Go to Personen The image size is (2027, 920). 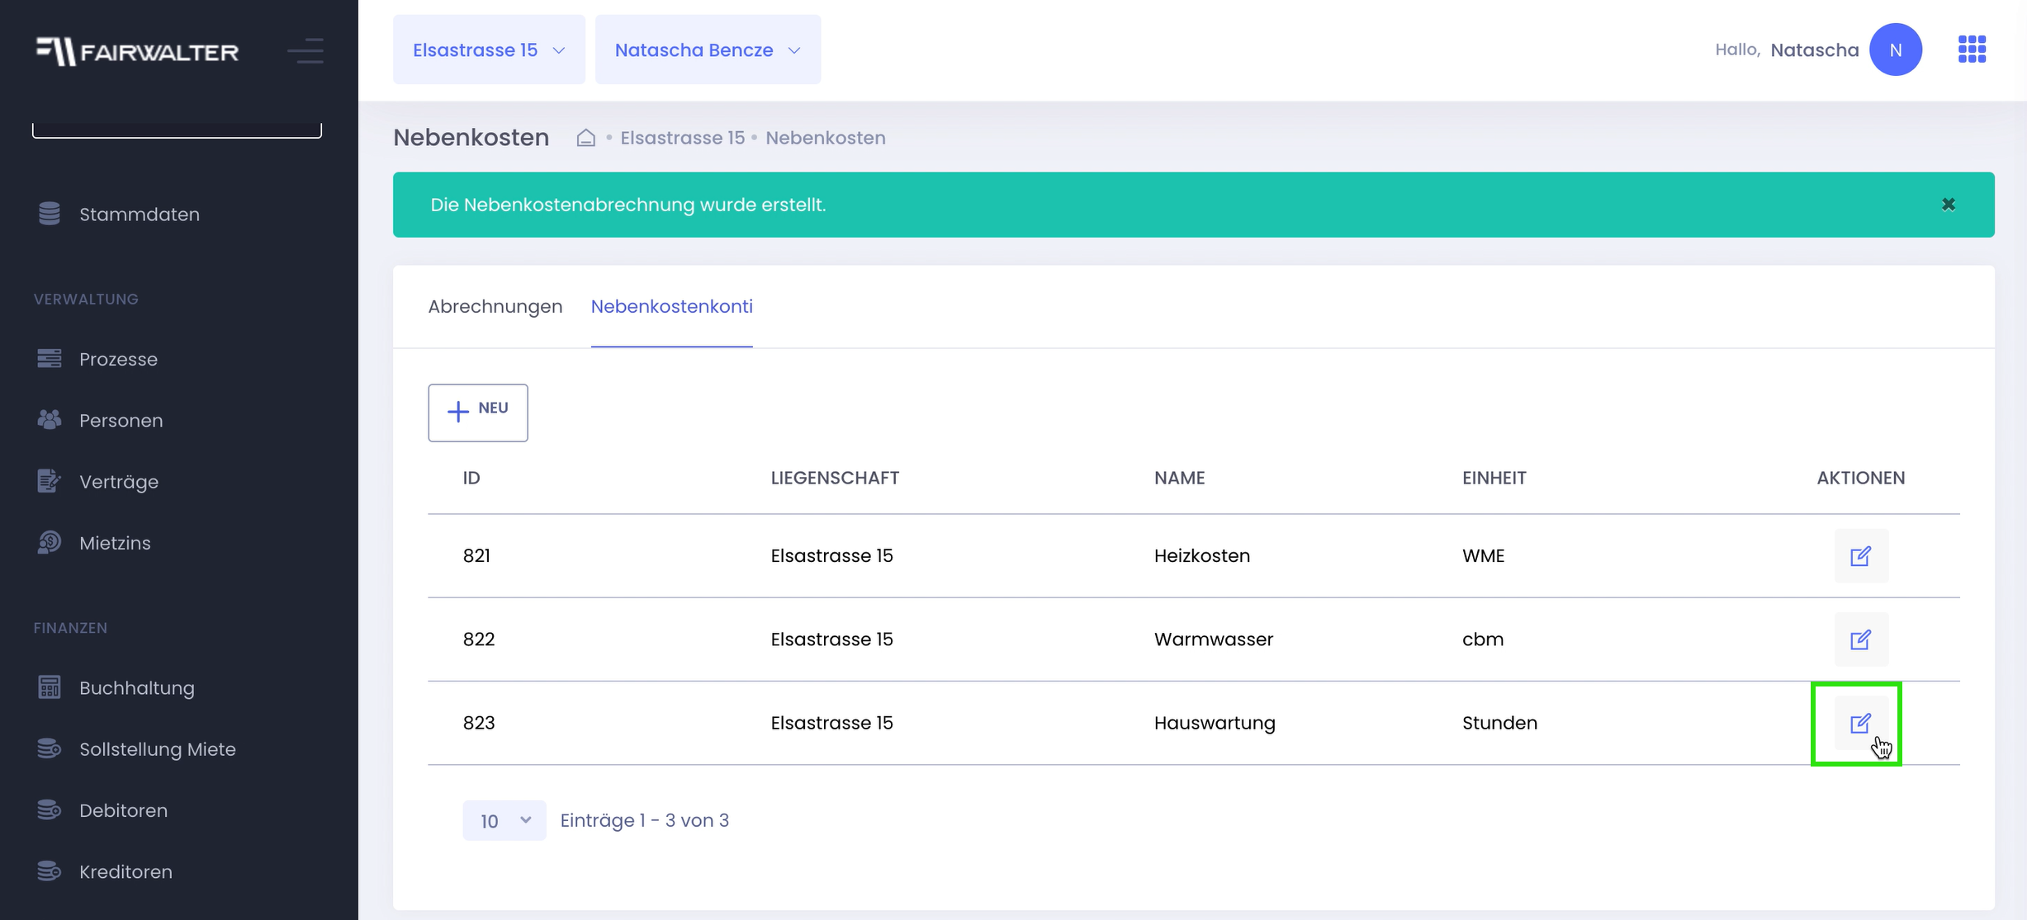121,420
